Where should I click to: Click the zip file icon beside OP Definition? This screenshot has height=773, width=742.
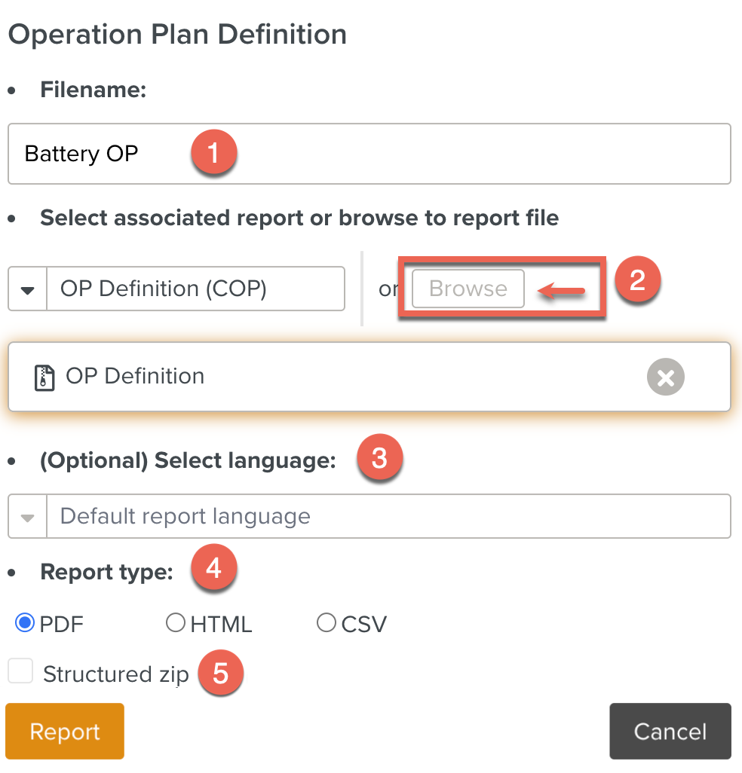click(x=45, y=377)
